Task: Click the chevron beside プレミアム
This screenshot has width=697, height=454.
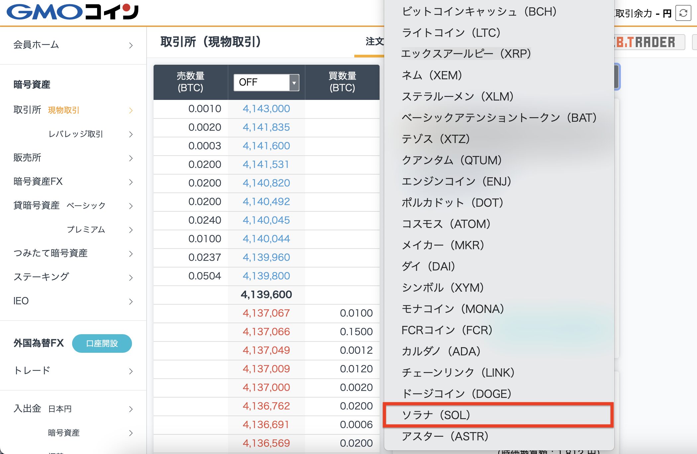Action: click(x=131, y=230)
